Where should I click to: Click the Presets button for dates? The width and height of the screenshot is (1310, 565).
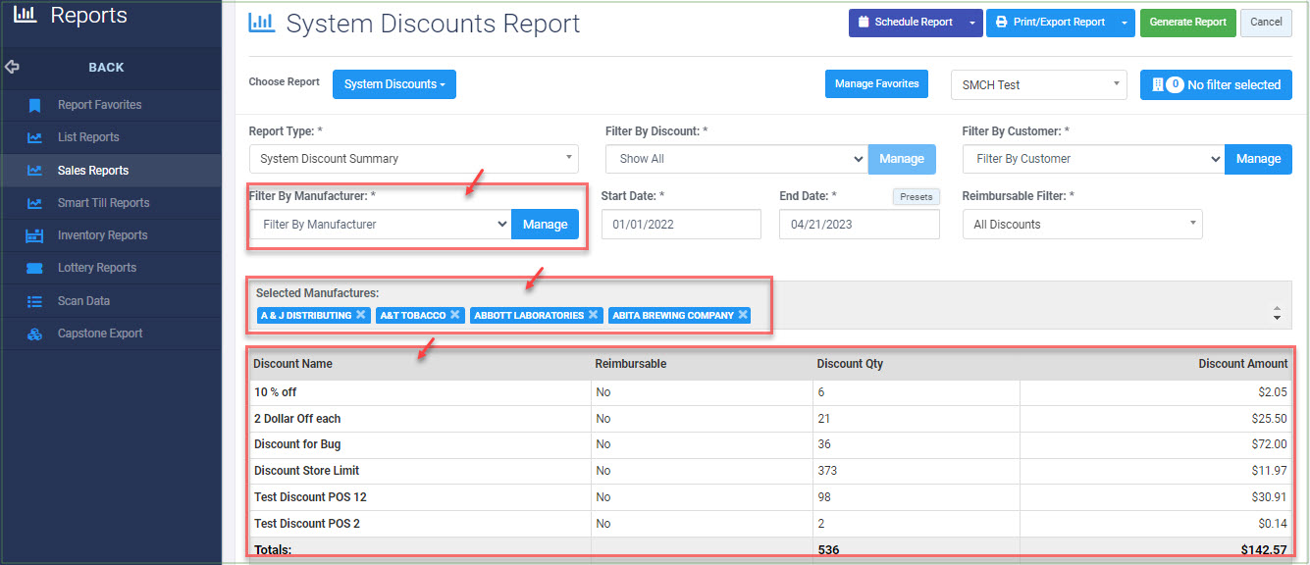(x=916, y=196)
